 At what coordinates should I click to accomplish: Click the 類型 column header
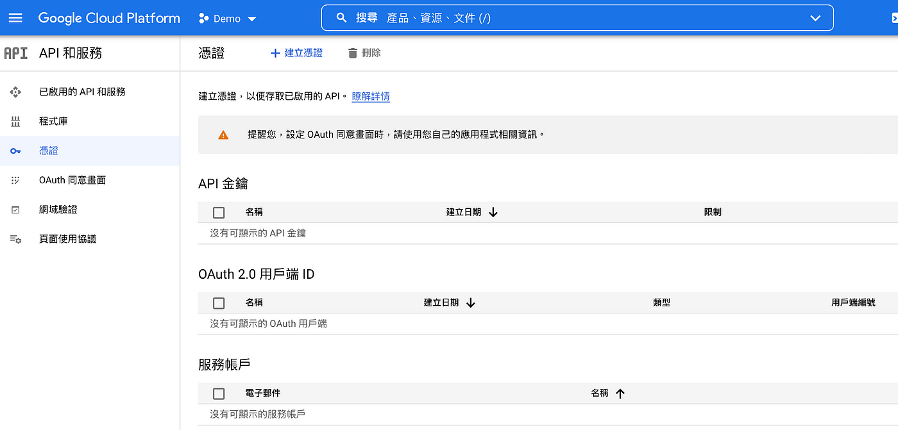[x=661, y=302]
